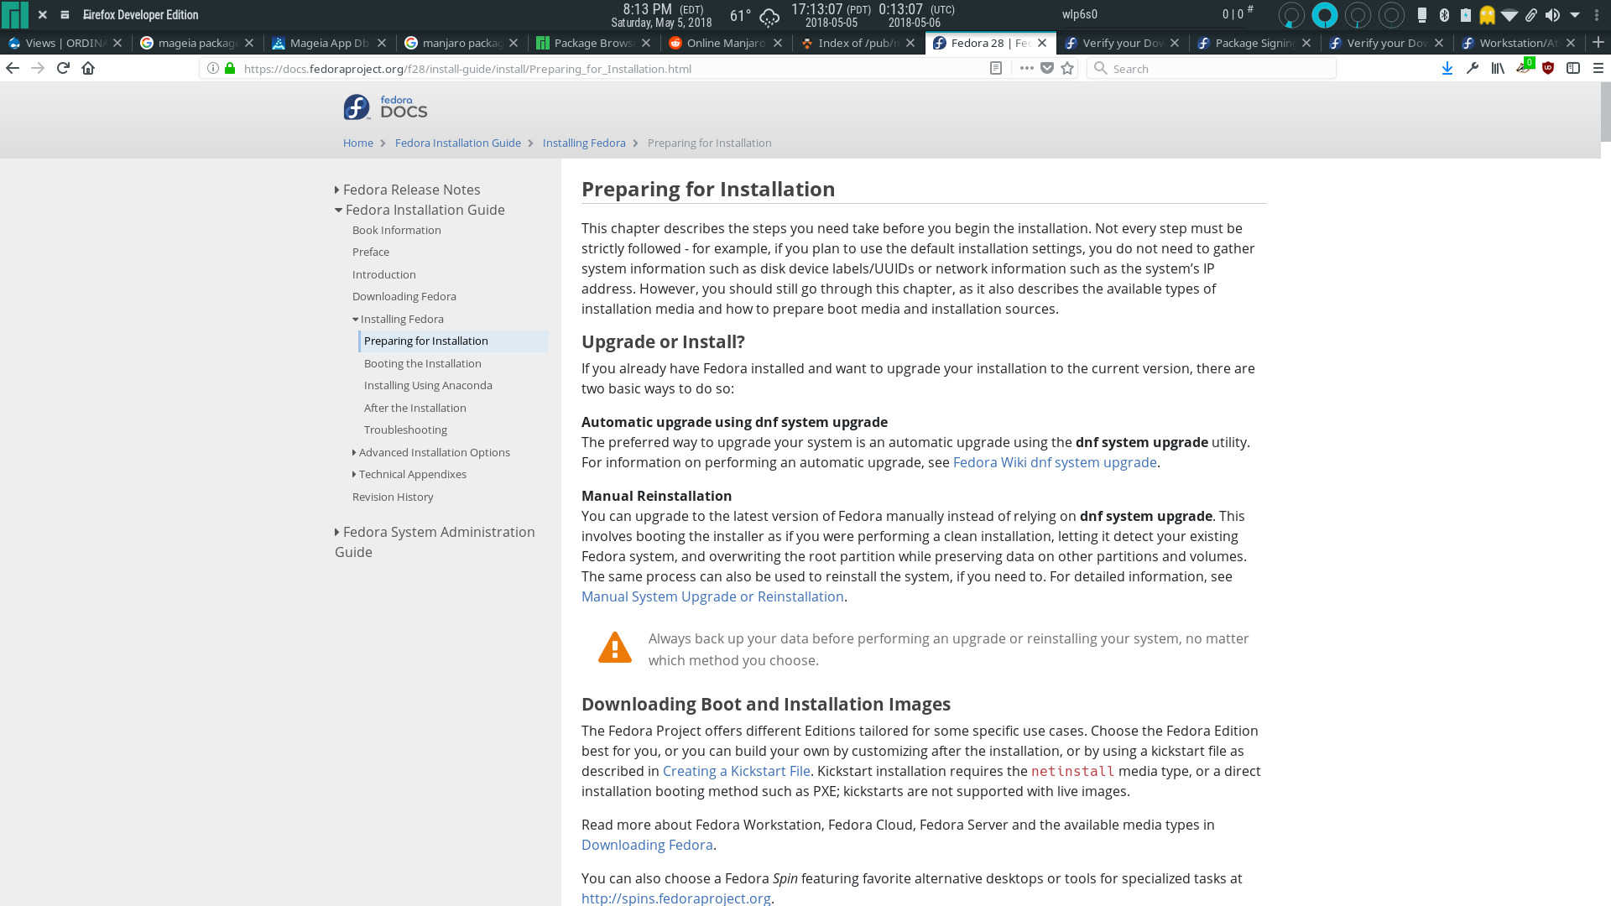Screen dimensions: 1611x906
Task: Open Manual System Upgrade or Reinstallation link
Action: pos(712,596)
